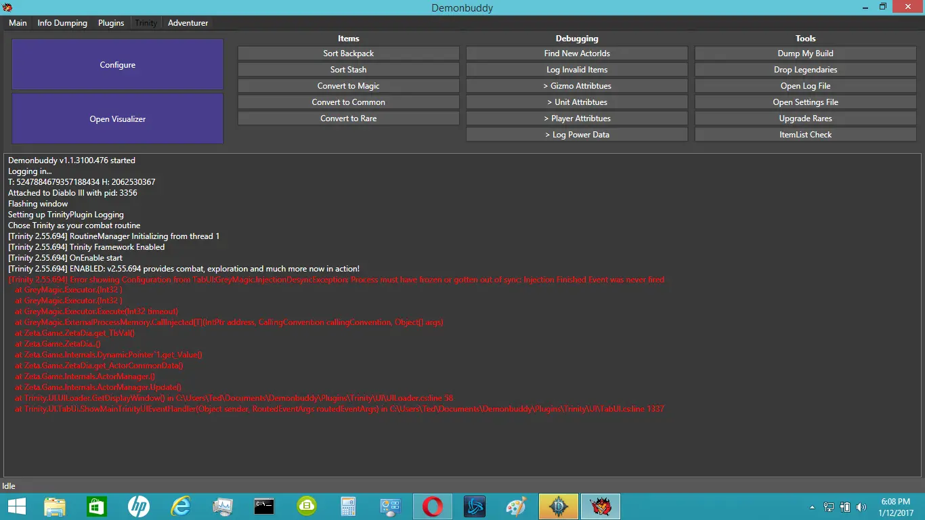
Task: Expand the Gizmo Attributes debugging option
Action: pyautogui.click(x=577, y=86)
